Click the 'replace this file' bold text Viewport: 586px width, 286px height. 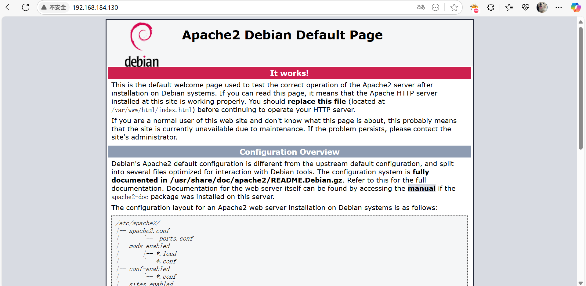pos(317,101)
